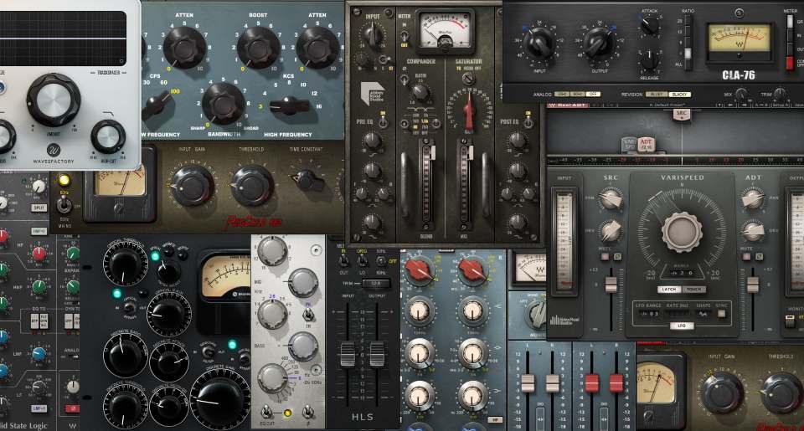804x431 pixels.
Task: Click the HLS Output fader
Action: [376, 353]
